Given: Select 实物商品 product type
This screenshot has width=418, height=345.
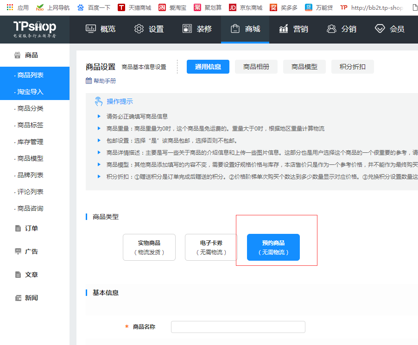Looking at the screenshot, I should click(149, 247).
